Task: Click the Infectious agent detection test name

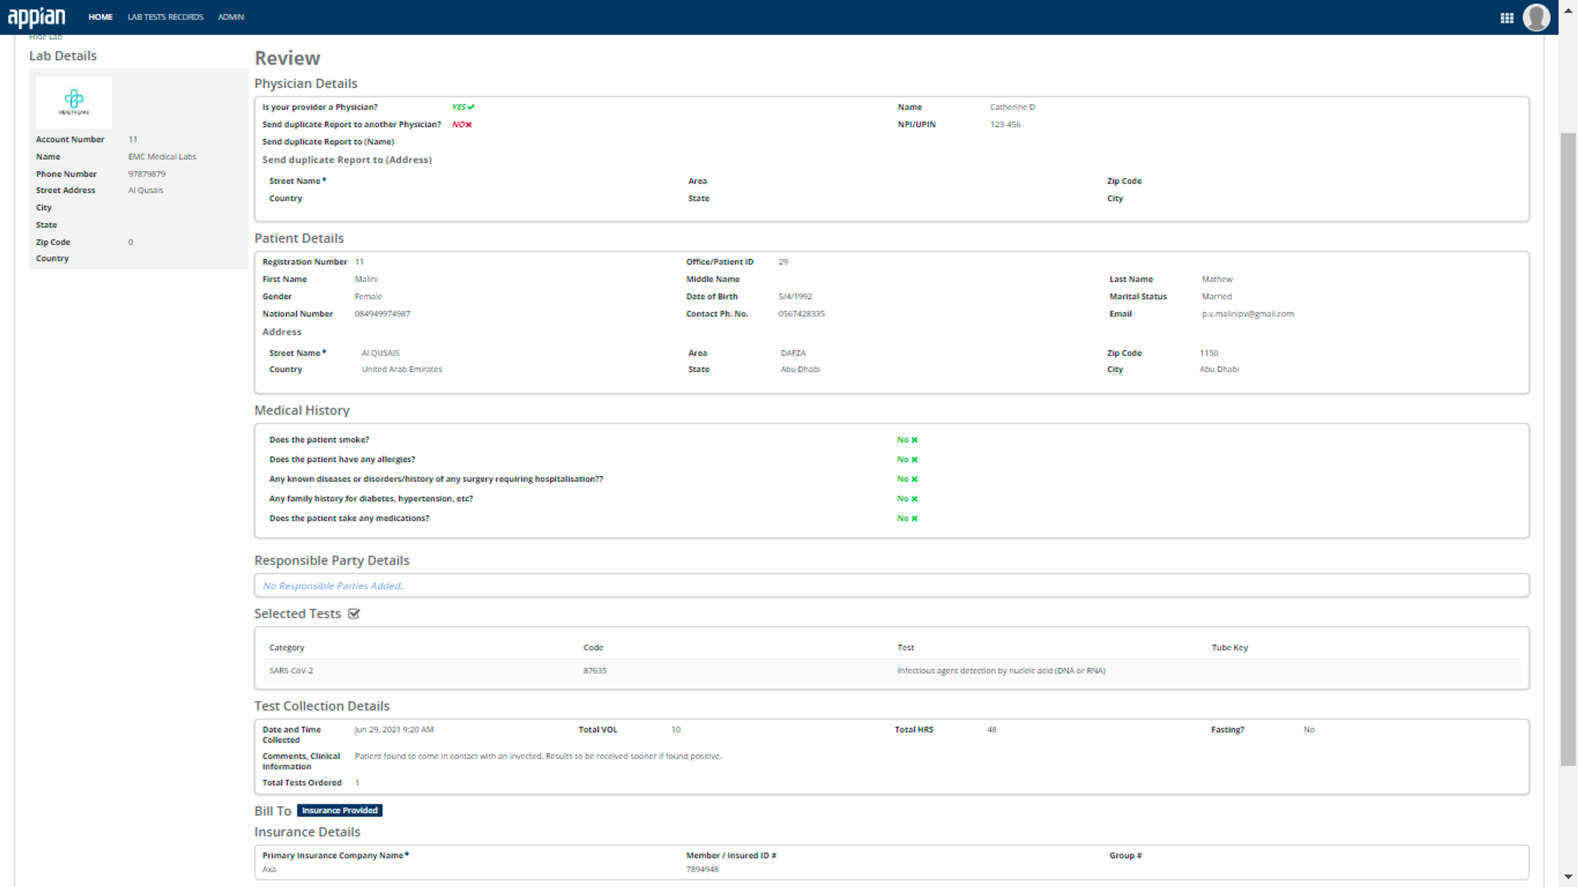Action: pyautogui.click(x=1001, y=671)
